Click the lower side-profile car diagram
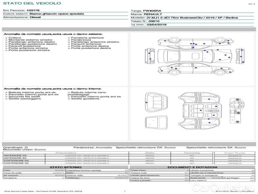258x194 pixels. click(195, 69)
